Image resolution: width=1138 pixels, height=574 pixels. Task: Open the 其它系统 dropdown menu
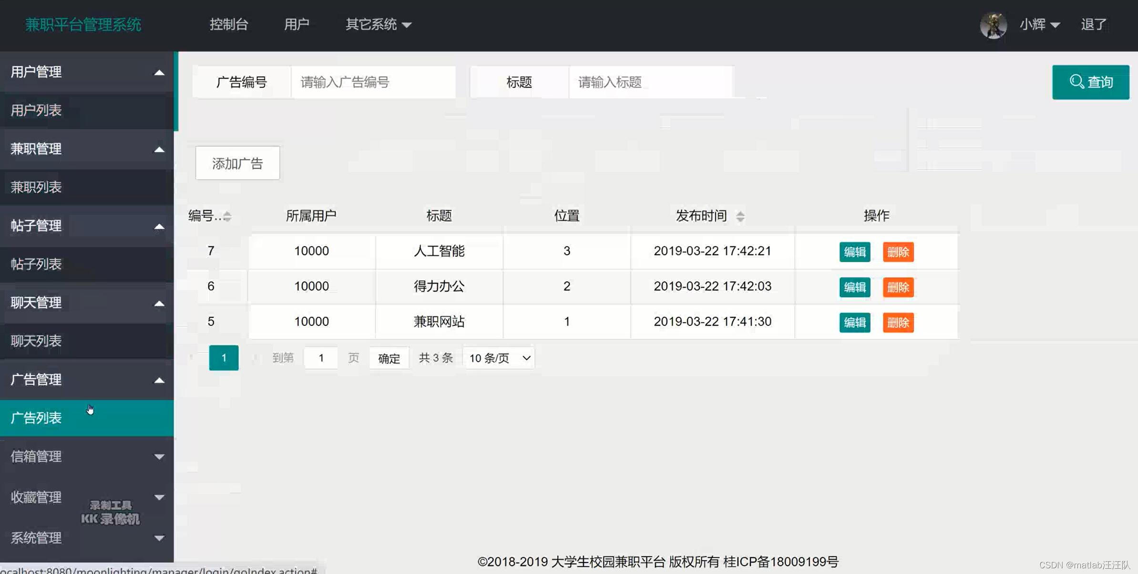point(378,24)
